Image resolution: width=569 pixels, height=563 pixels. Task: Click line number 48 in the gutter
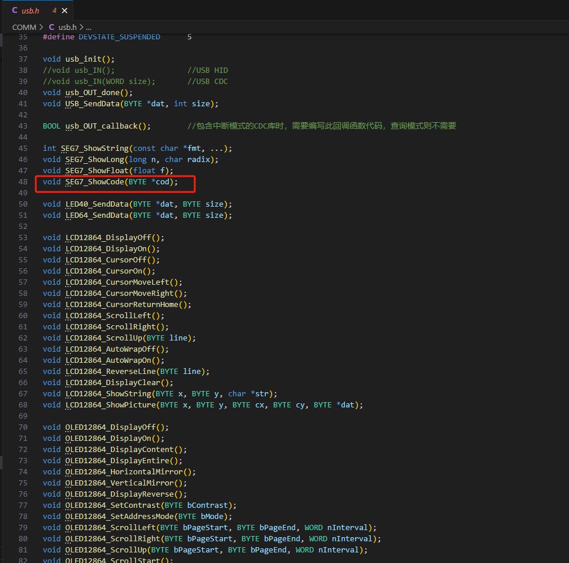coord(23,182)
